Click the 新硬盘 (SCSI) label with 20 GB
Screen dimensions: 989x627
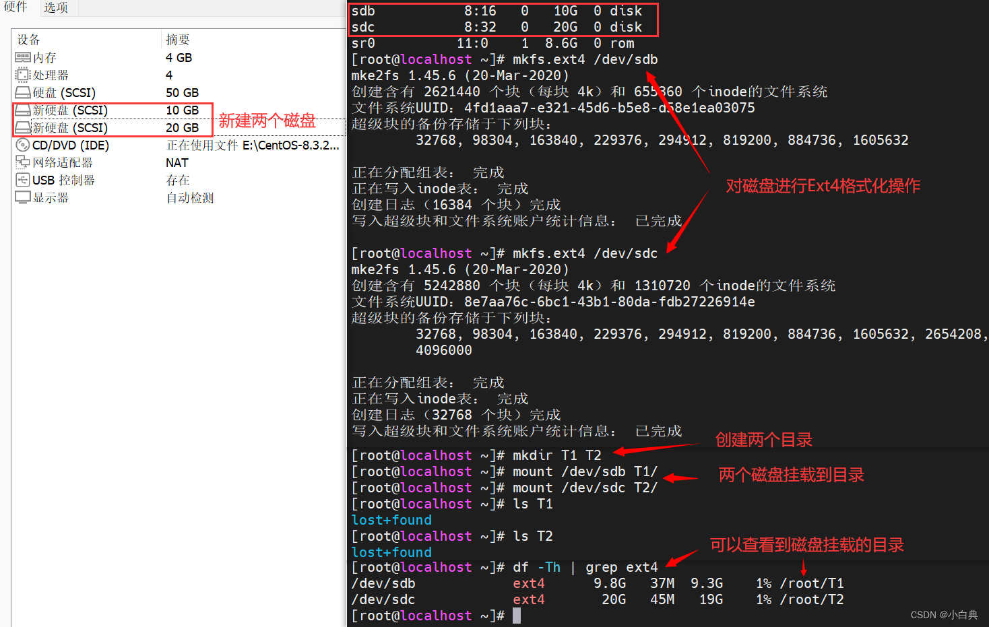click(70, 128)
